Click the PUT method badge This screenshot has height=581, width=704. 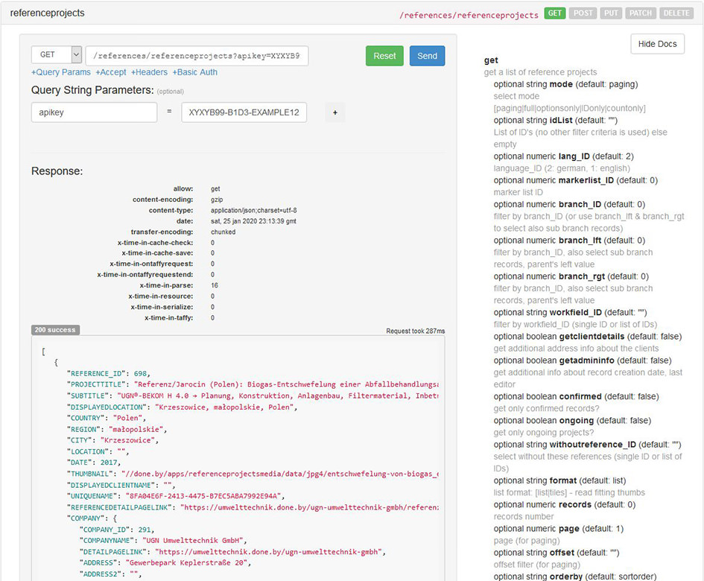pyautogui.click(x=611, y=13)
